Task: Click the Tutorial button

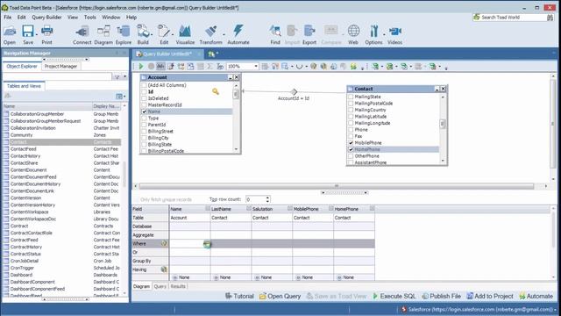Action: pos(239,297)
